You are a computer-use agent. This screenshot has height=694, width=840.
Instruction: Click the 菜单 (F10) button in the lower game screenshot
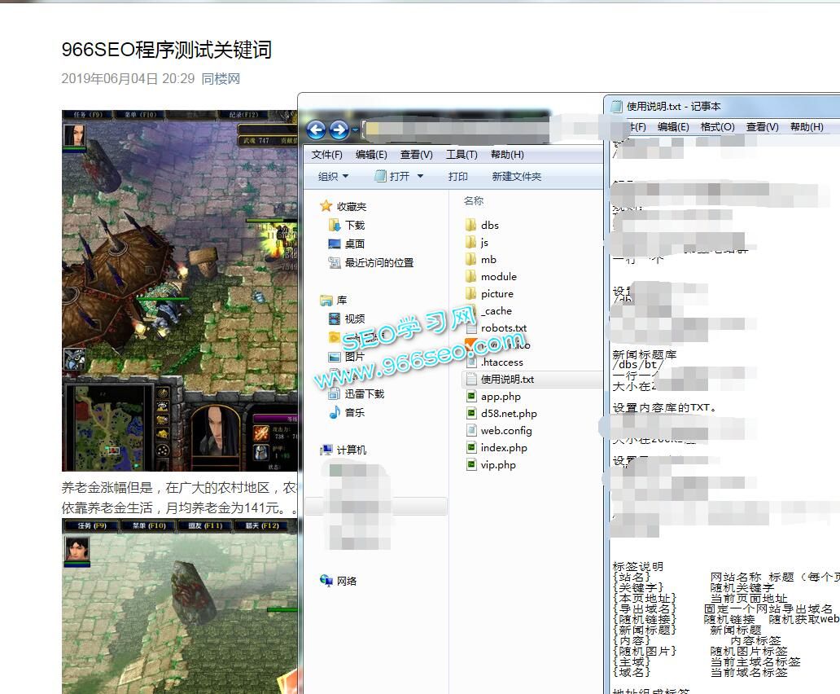tap(149, 525)
